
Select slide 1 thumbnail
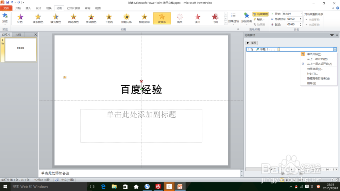point(21,50)
